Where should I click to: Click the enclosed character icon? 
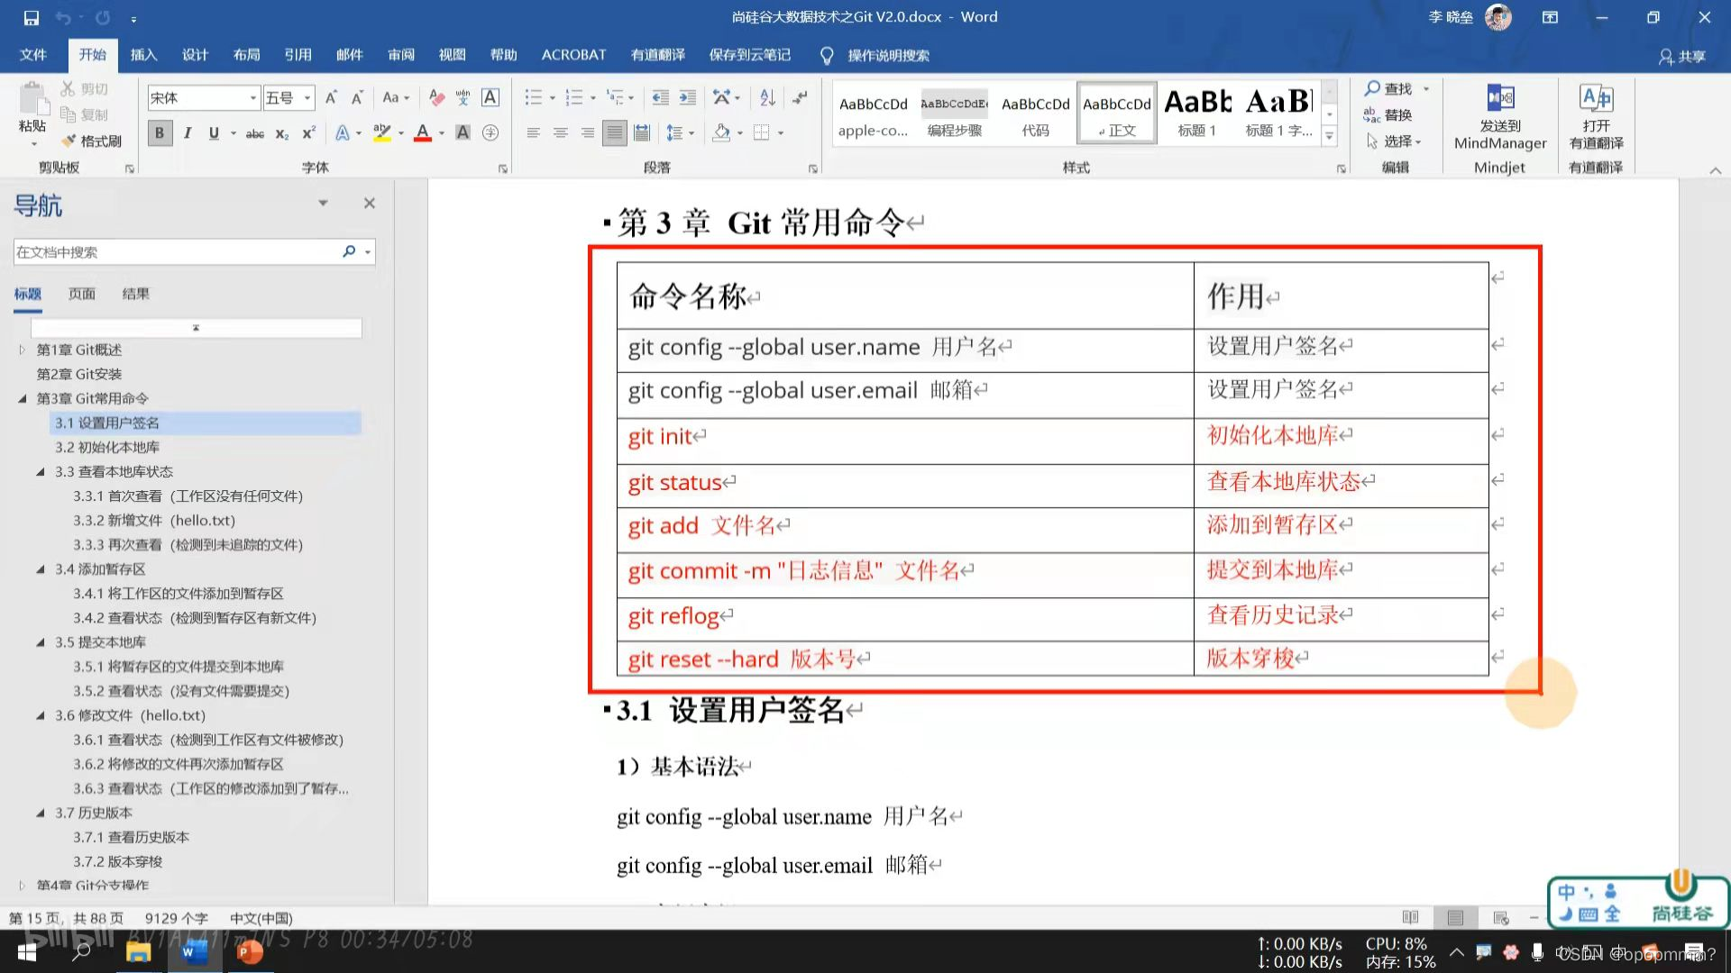[x=490, y=133]
